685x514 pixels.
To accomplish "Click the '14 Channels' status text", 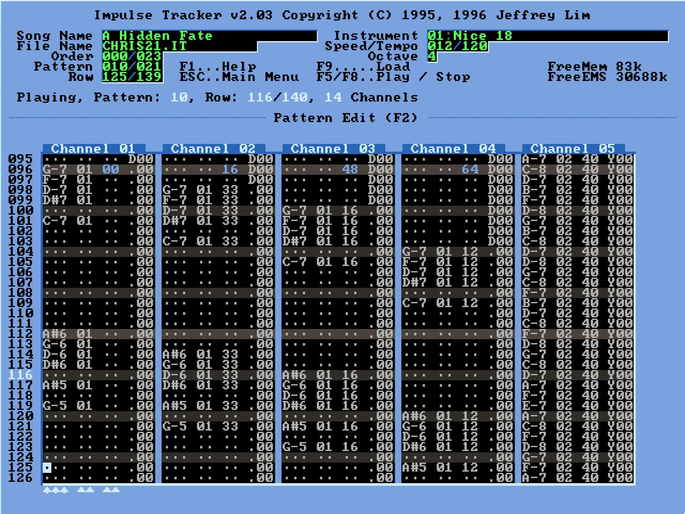I will click(x=371, y=98).
